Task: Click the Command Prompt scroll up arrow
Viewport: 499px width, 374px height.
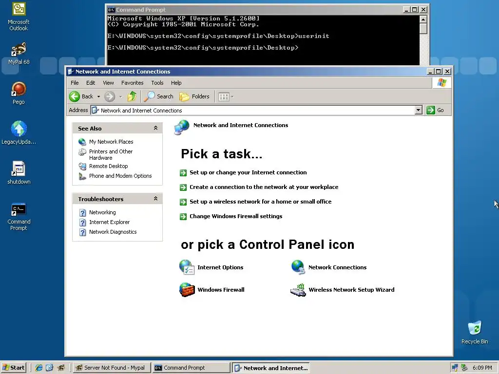Action: pyautogui.click(x=423, y=19)
